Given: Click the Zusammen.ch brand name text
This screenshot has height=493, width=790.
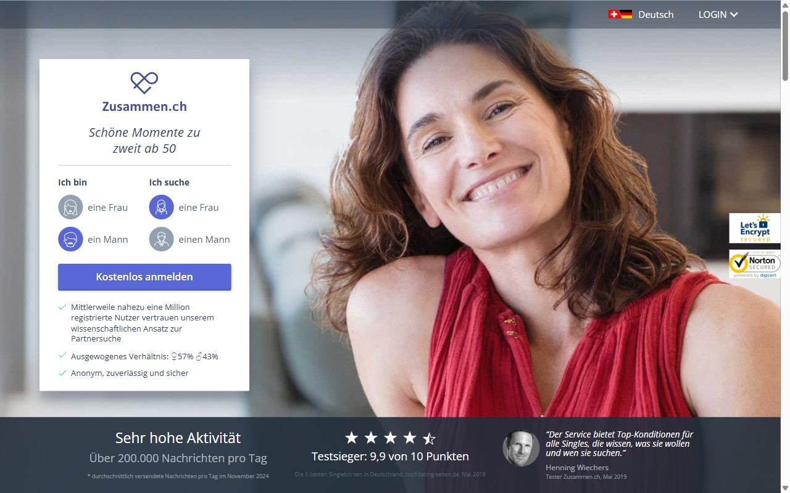Looking at the screenshot, I should [144, 106].
